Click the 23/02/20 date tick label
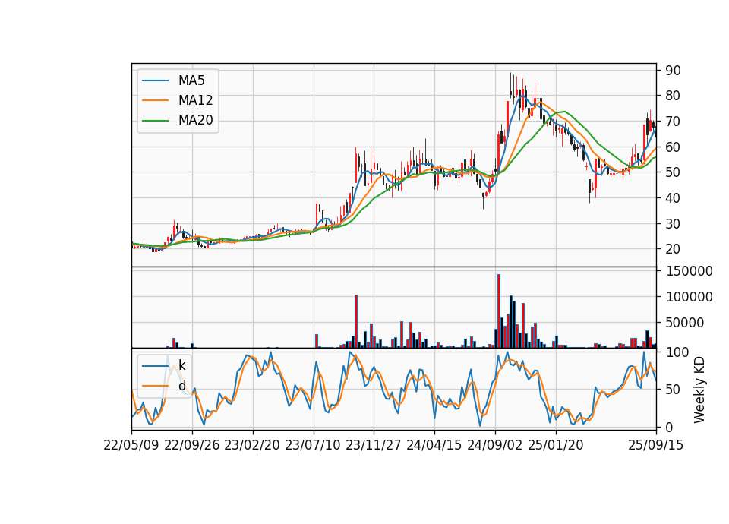This screenshot has width=729, height=524. pos(252,445)
